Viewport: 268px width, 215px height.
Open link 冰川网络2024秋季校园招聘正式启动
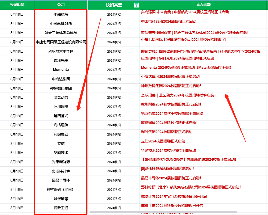tap(171, 104)
